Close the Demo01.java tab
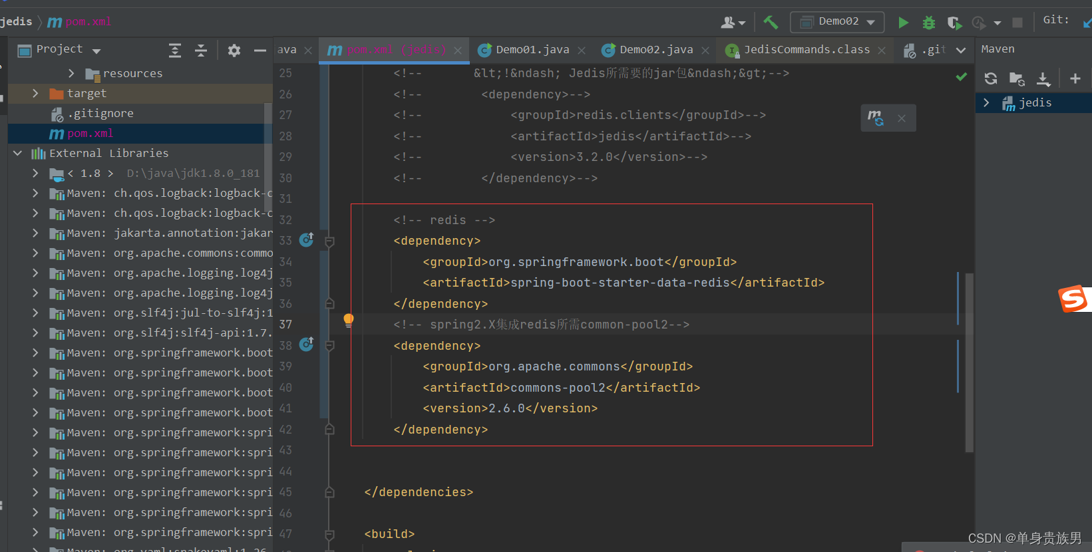The image size is (1092, 552). (582, 51)
